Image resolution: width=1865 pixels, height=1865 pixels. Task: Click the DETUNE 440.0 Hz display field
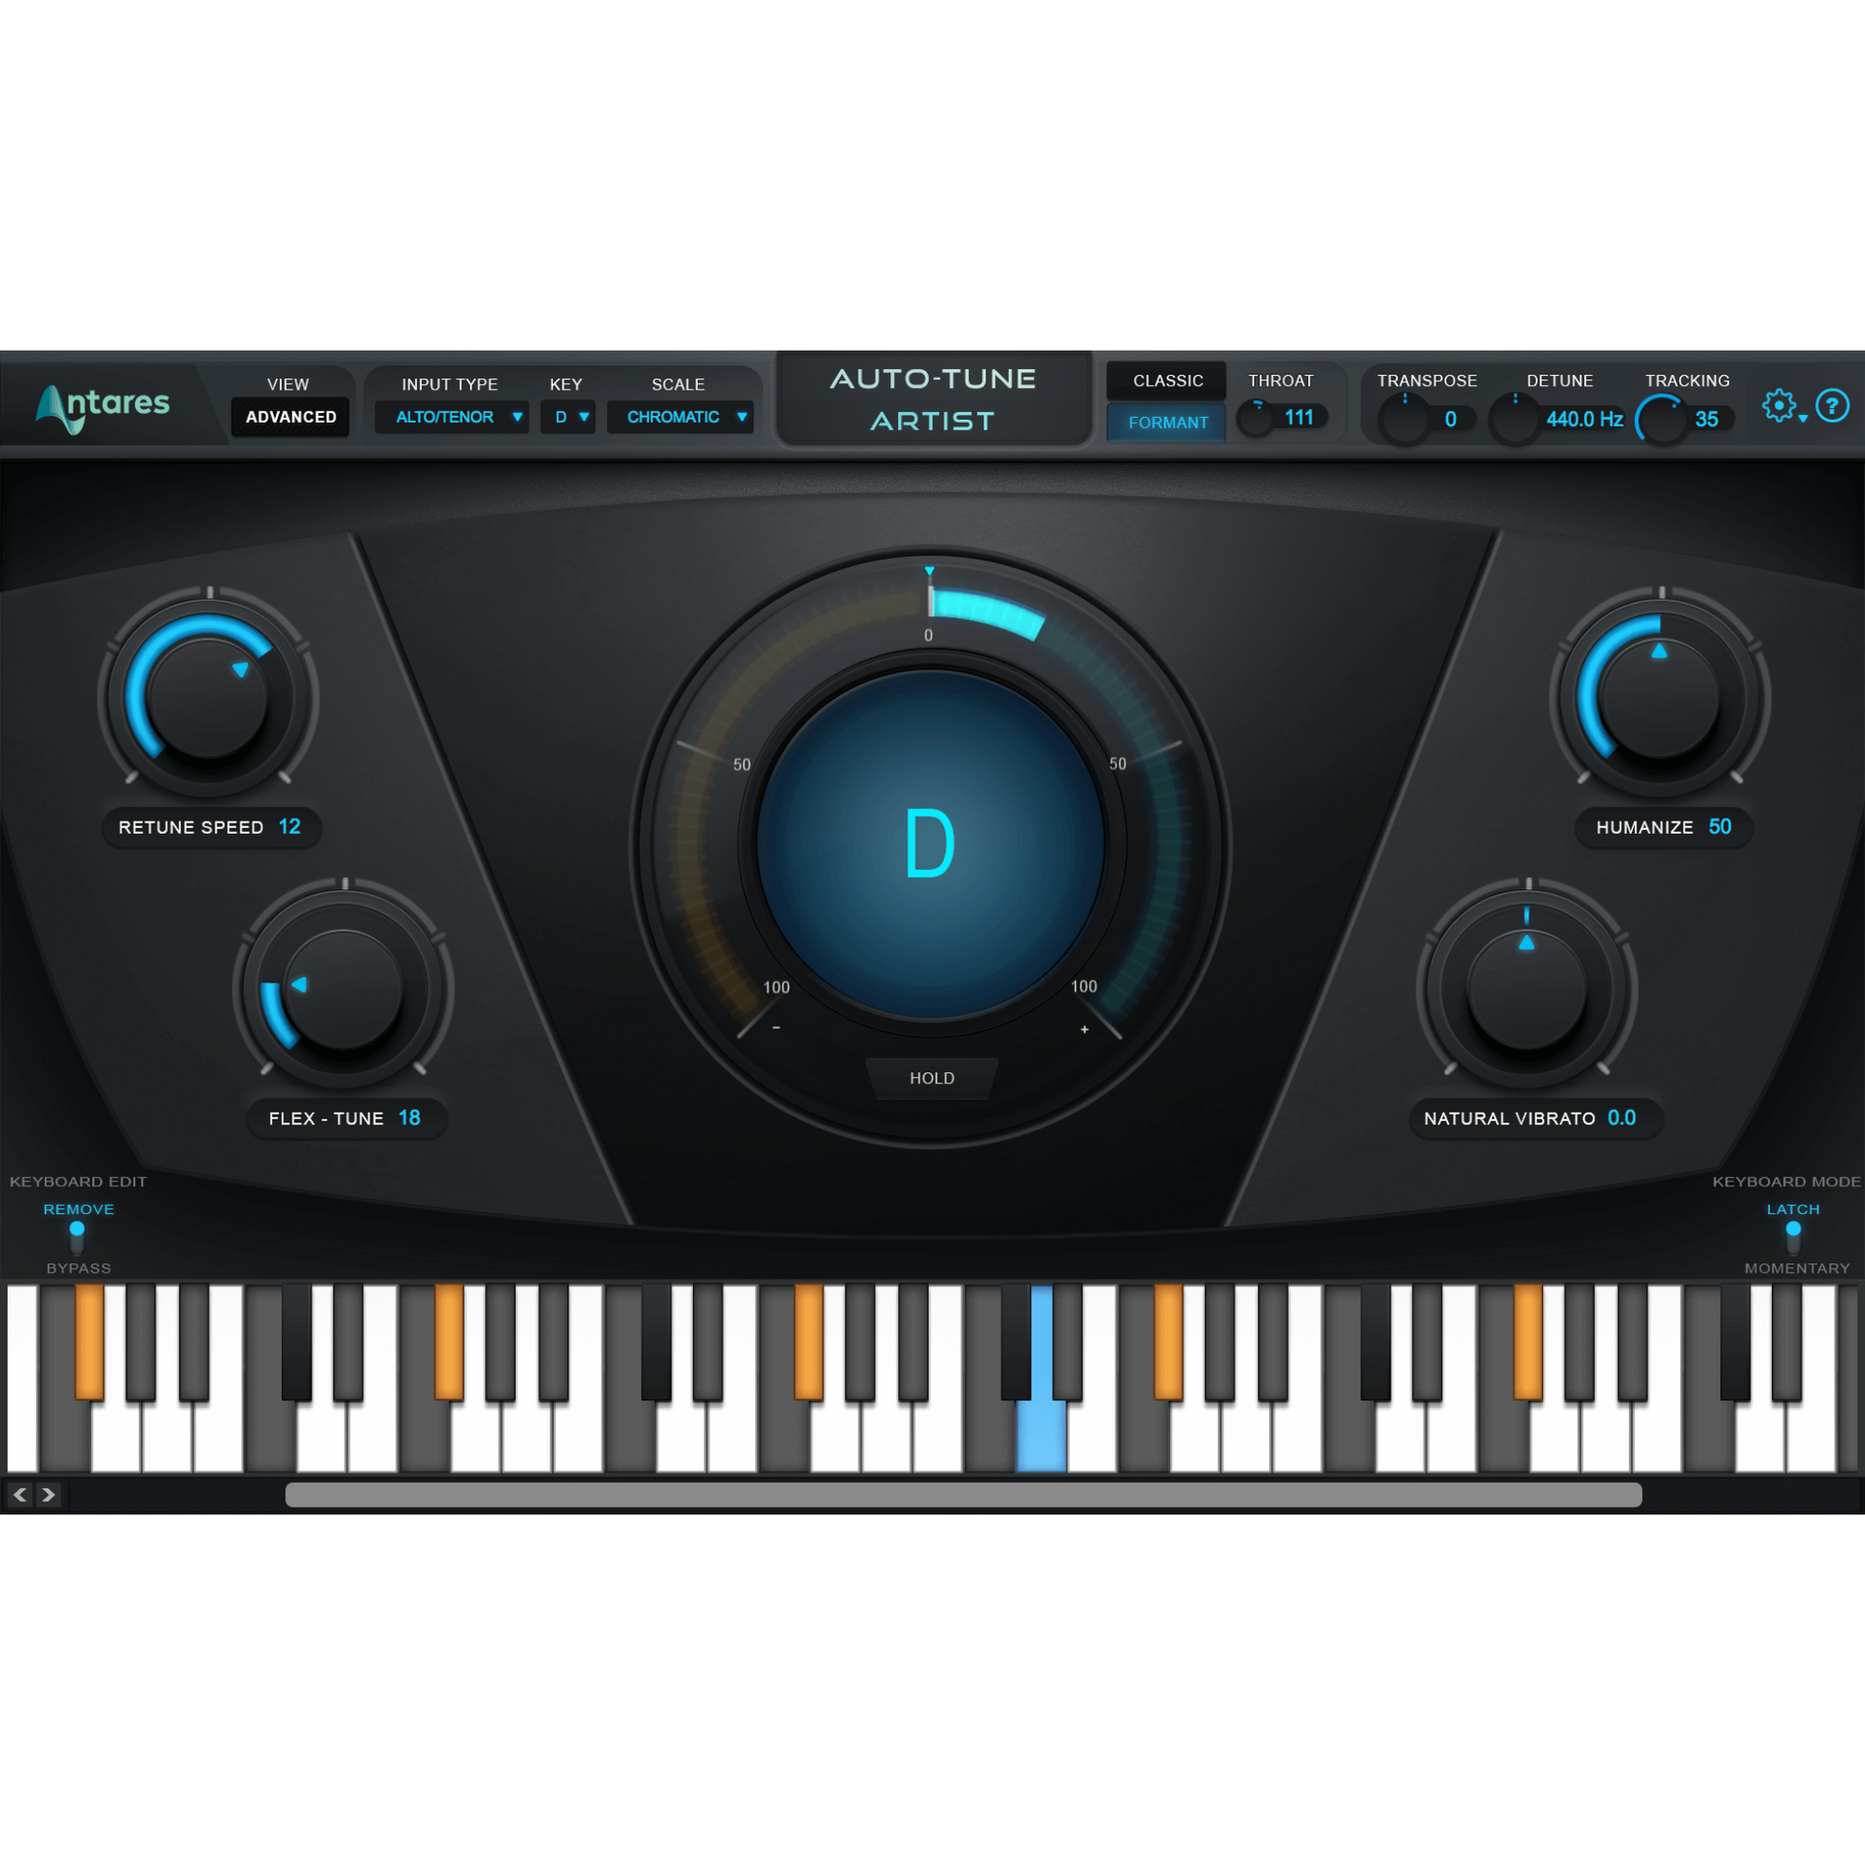[1573, 419]
